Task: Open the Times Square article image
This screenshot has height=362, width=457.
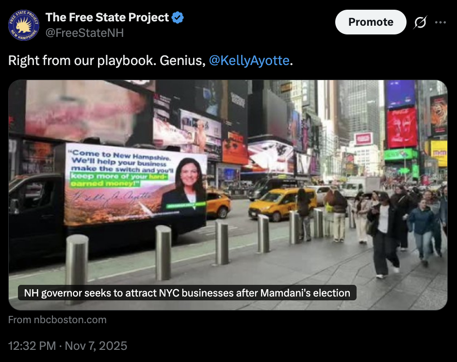Action: (x=228, y=195)
